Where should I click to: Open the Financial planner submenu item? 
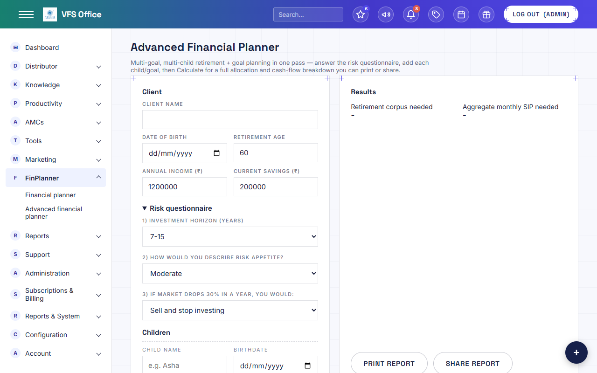point(50,195)
